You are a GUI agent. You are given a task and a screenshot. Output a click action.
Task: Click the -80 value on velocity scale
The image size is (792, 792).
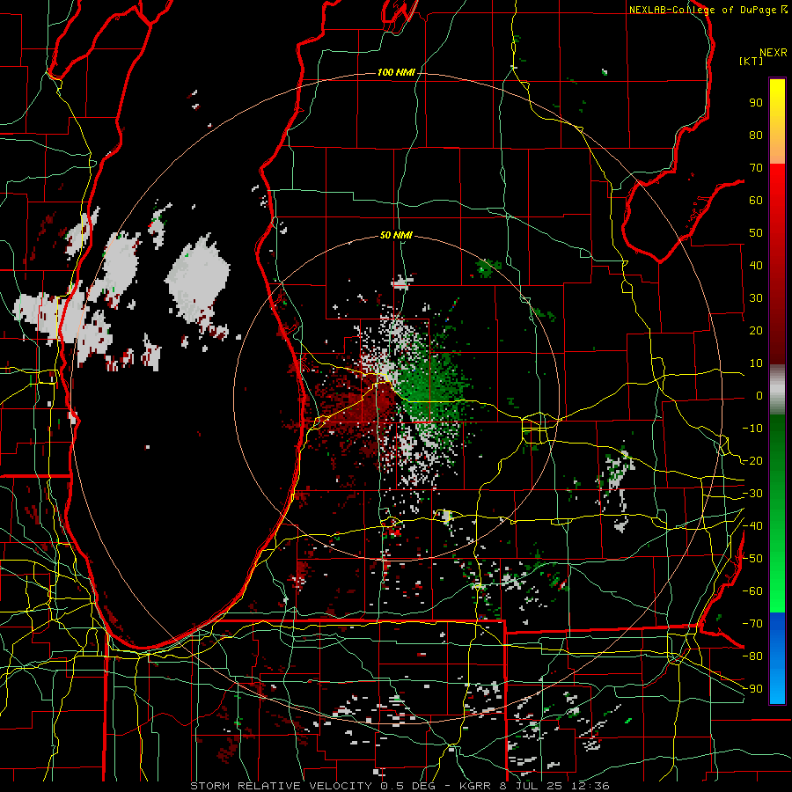click(752, 656)
